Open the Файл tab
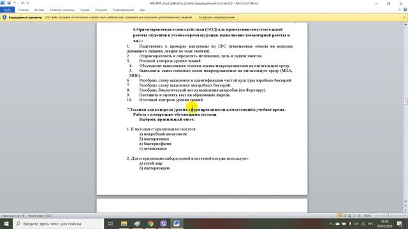The image size is (408, 229). (x=7, y=10)
